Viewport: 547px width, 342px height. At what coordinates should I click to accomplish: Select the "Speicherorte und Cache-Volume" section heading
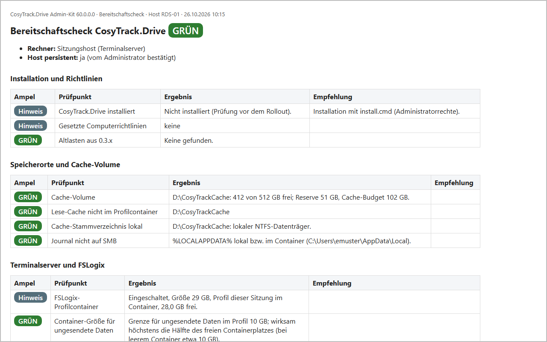(x=65, y=165)
